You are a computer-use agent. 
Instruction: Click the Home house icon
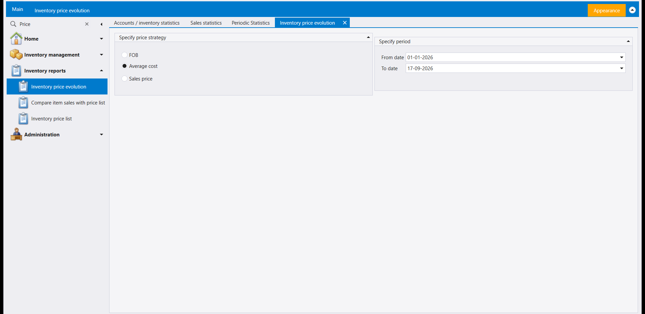point(16,39)
